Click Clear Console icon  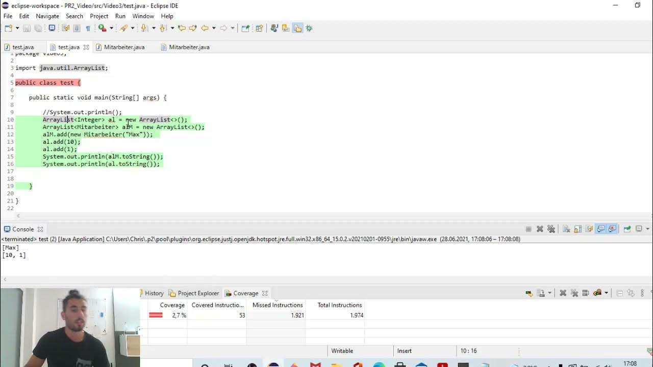(566, 229)
